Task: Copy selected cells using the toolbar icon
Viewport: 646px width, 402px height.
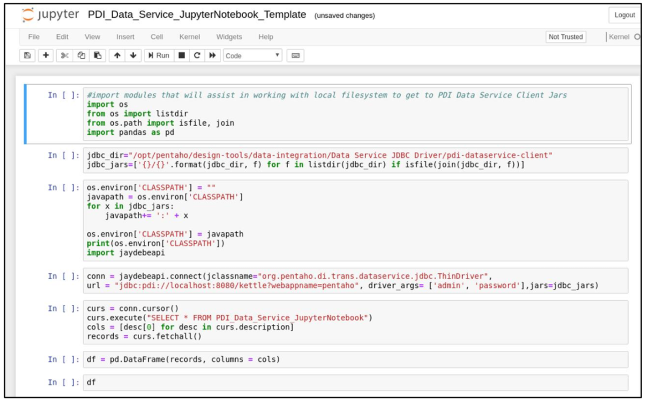Action: [81, 56]
